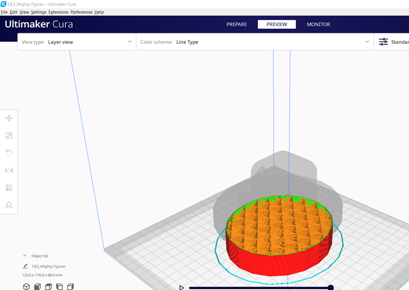Click the simulation path slider handle
The image size is (409, 290).
point(331,287)
